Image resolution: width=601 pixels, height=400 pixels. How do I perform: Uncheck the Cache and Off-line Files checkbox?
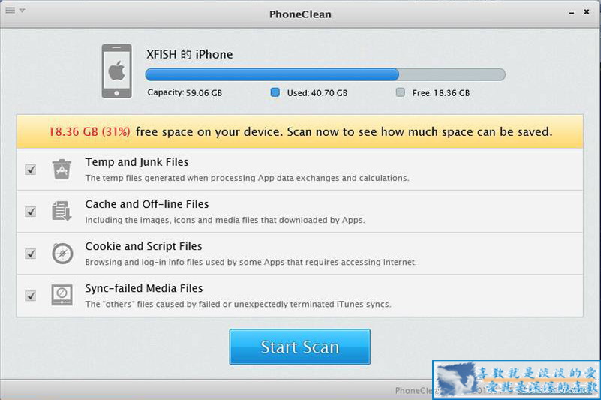(x=30, y=212)
